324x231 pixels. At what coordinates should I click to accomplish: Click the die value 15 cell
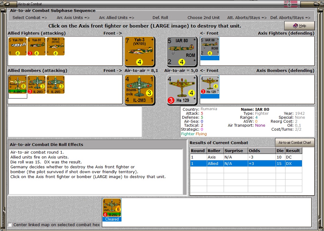(280, 163)
